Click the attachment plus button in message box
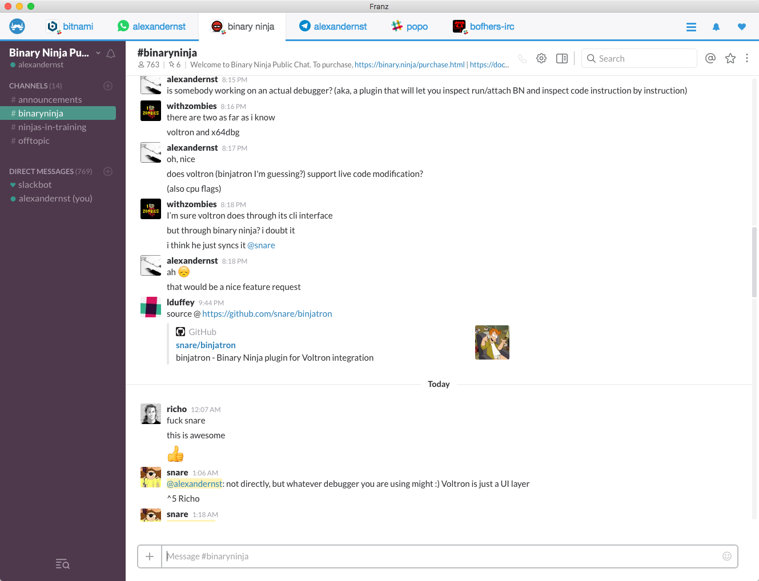The image size is (759, 581). pos(150,556)
